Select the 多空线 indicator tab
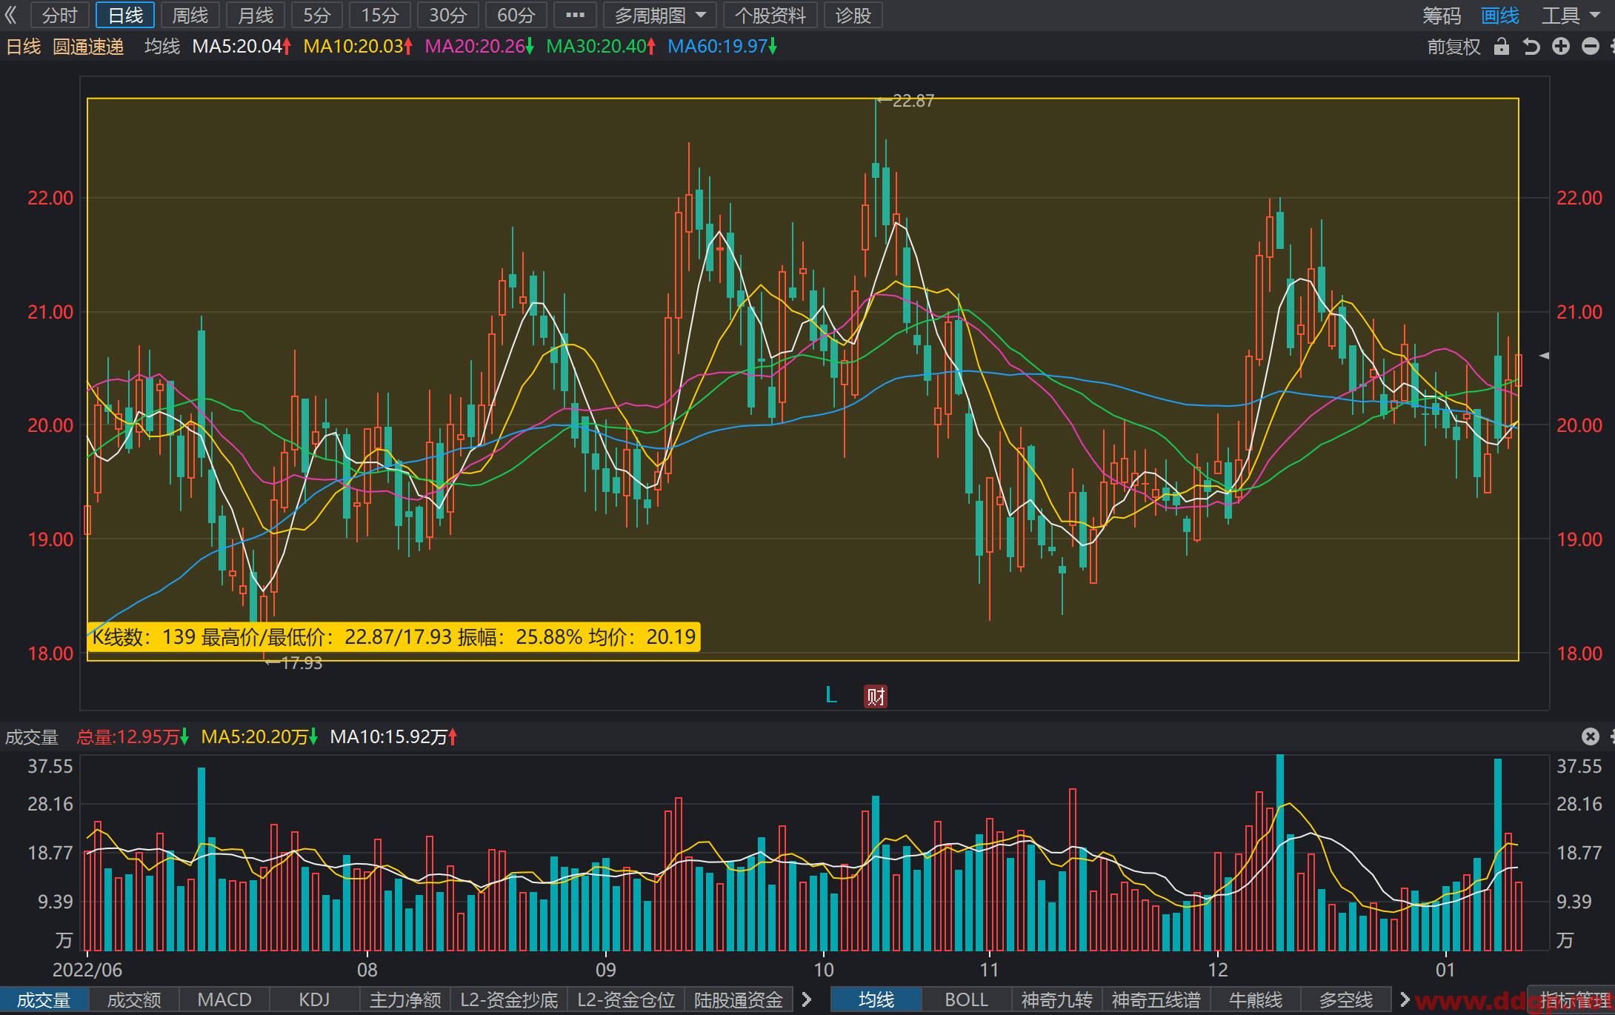 click(1346, 1000)
